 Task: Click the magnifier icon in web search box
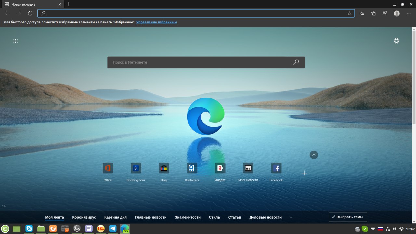pos(296,62)
